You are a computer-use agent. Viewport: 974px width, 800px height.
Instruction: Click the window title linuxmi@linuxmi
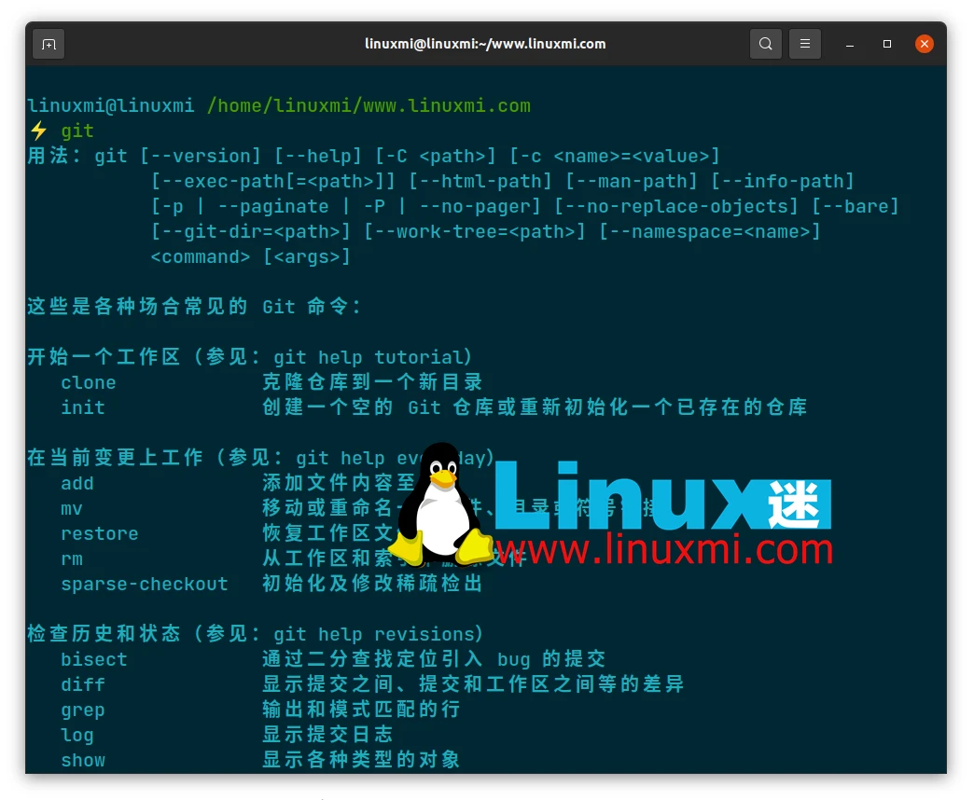[485, 44]
